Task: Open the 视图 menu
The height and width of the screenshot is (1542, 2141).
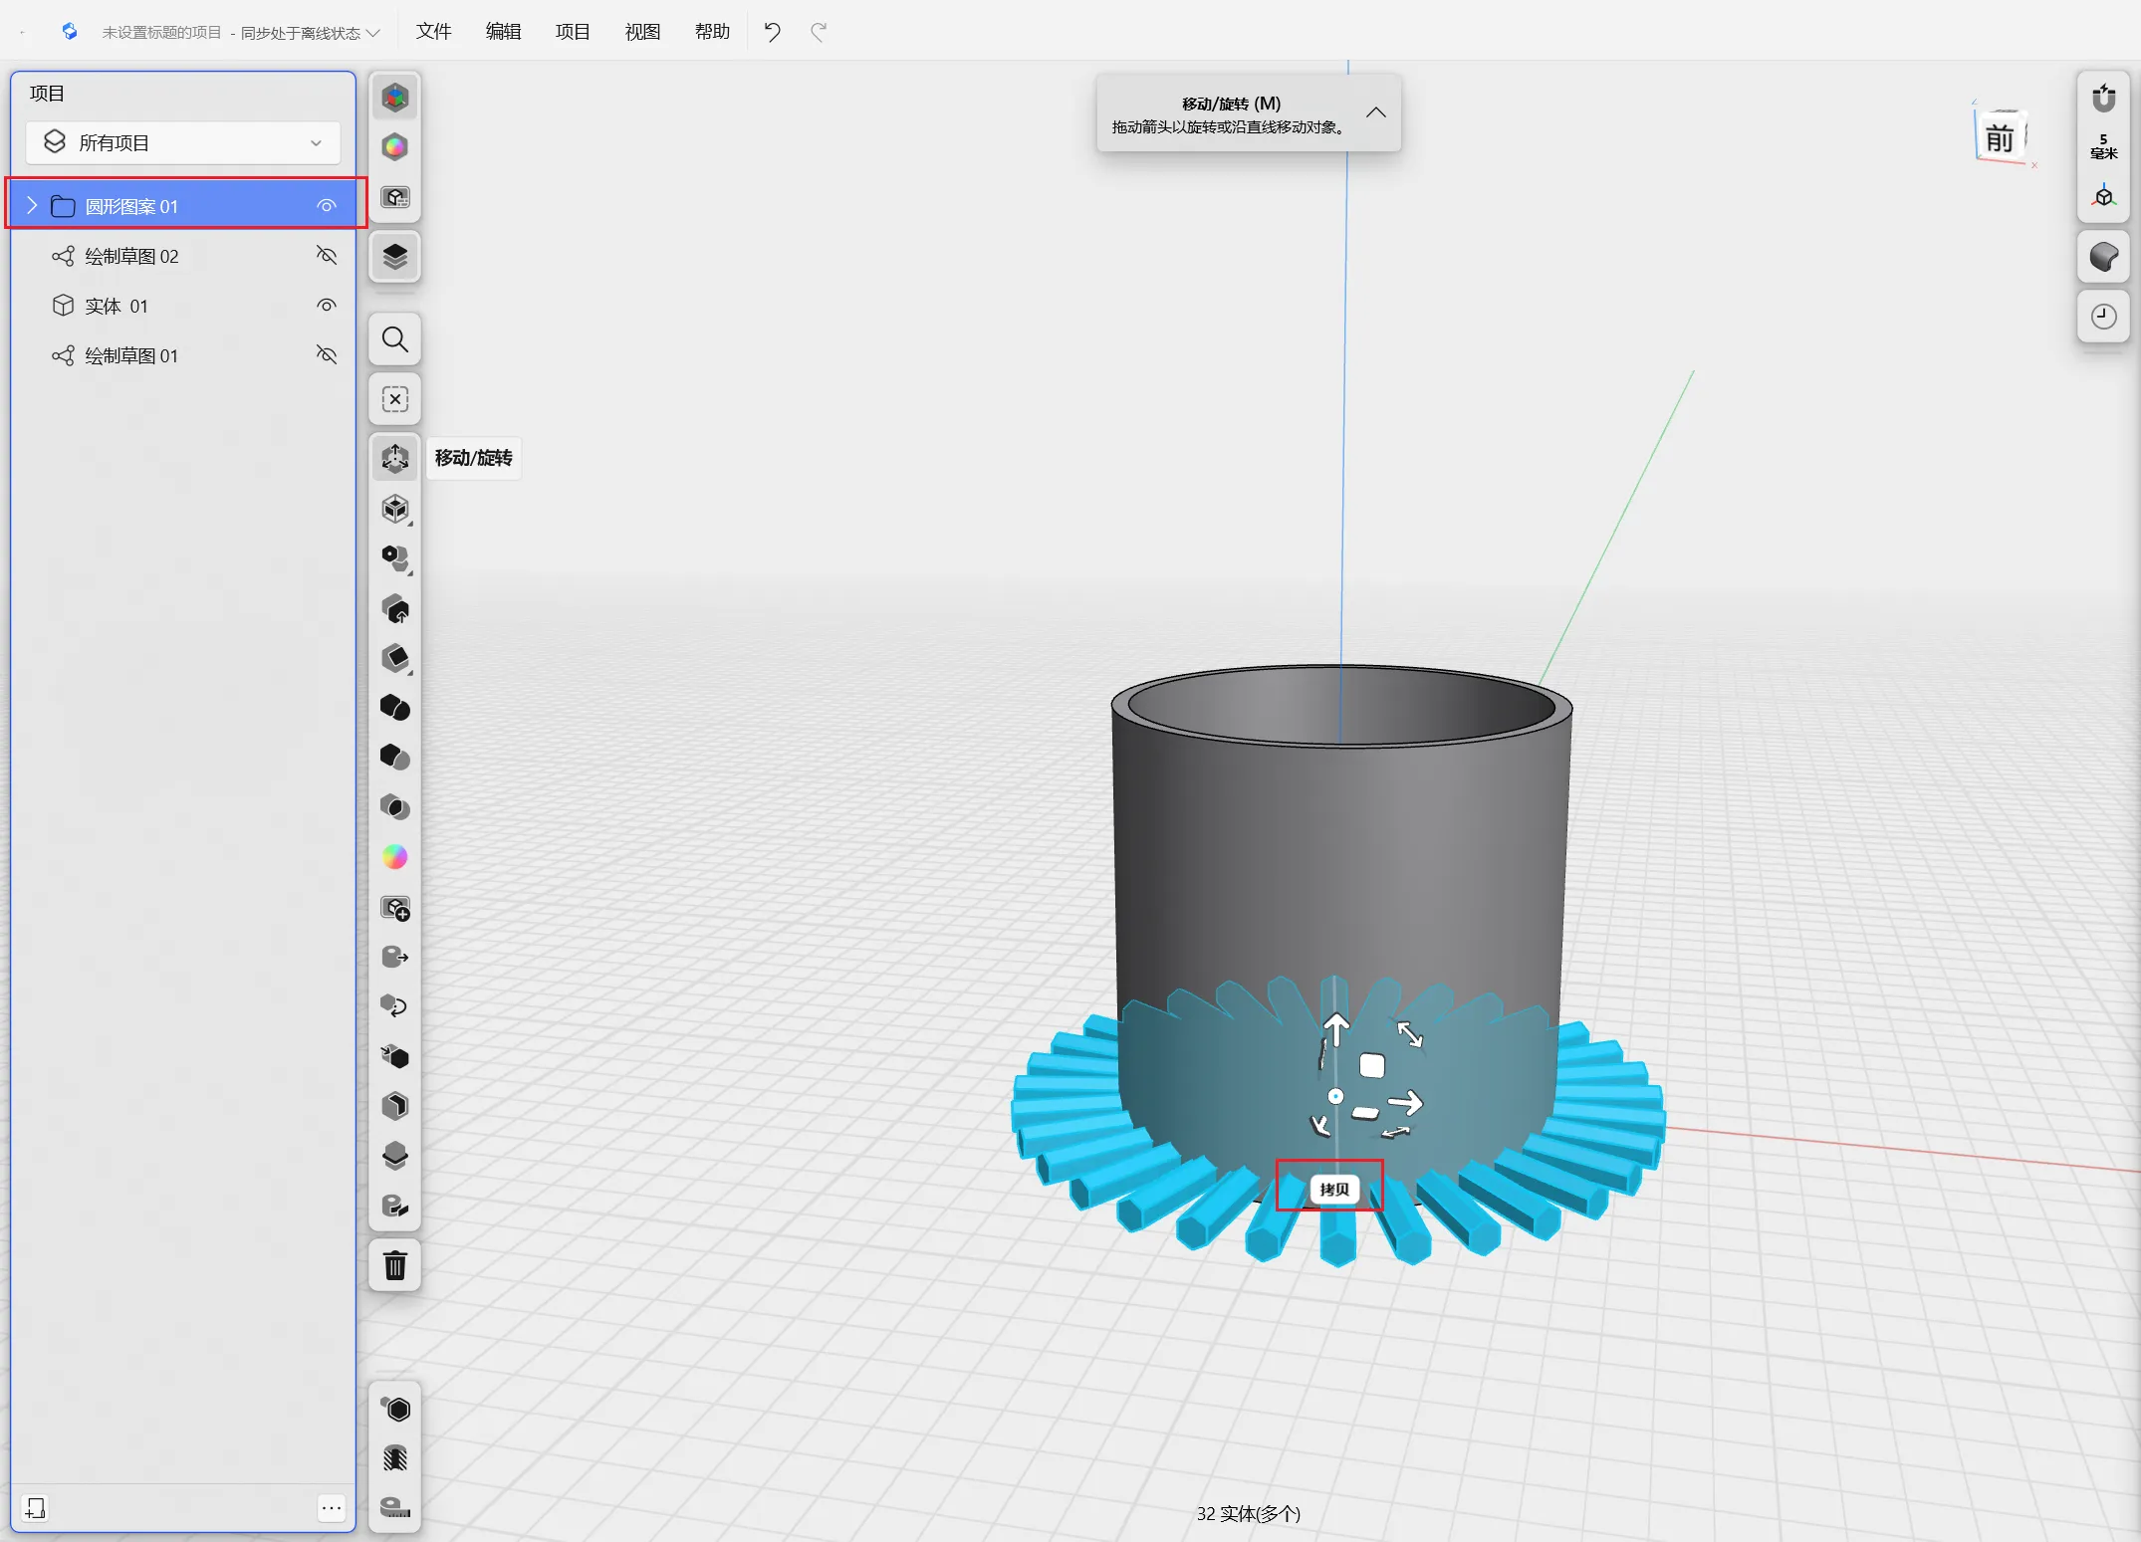Action: click(642, 32)
